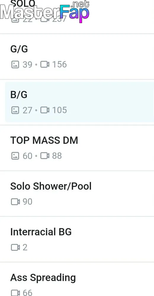Click the video icon under Interracial BG
Viewport: 154px width, 296px height.
click(x=15, y=247)
